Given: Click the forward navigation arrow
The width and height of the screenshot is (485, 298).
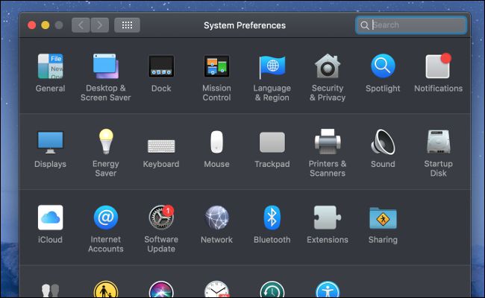Looking at the screenshot, I should click(x=100, y=25).
